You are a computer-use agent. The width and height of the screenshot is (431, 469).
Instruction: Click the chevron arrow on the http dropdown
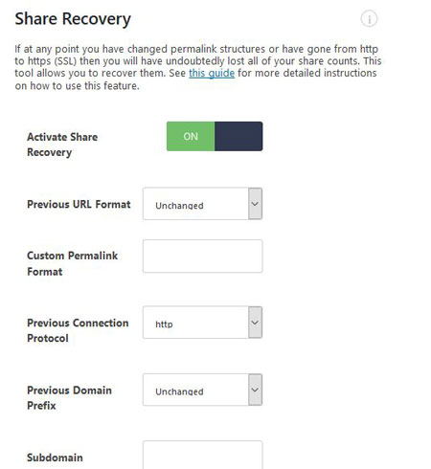click(x=255, y=323)
